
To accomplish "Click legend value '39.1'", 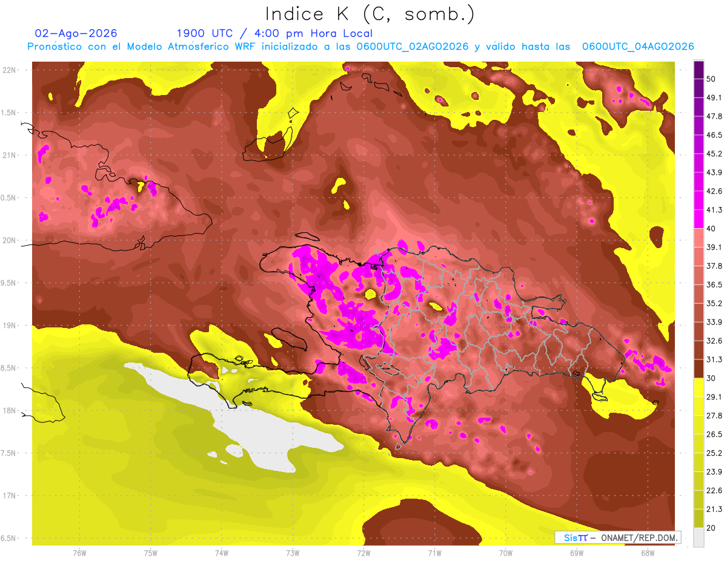I will point(714,248).
